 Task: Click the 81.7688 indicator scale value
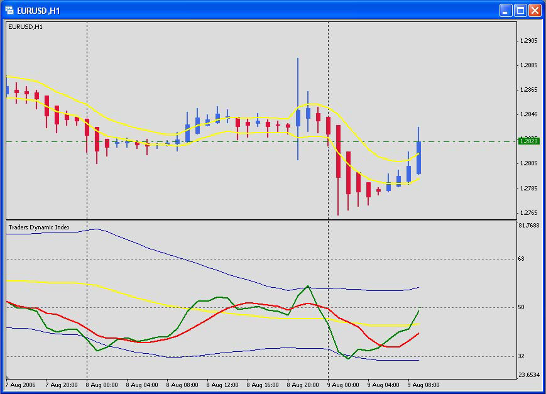tap(530, 225)
